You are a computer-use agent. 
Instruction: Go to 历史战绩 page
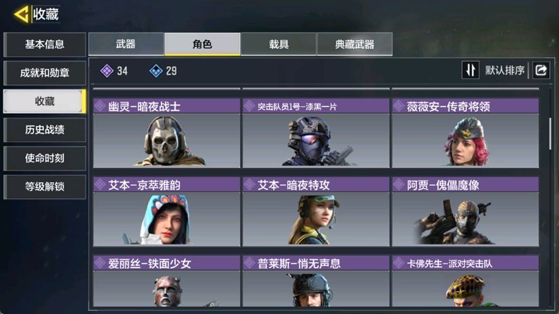[45, 130]
